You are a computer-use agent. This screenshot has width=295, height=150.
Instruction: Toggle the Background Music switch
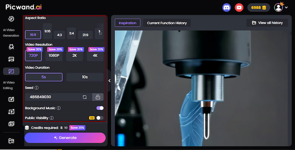click(x=100, y=108)
